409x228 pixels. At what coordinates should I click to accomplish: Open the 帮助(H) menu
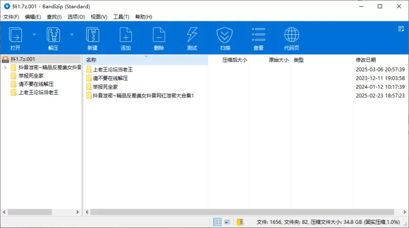pyautogui.click(x=144, y=17)
